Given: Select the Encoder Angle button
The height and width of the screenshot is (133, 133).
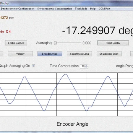Looking at the screenshot, I should 50,54.
